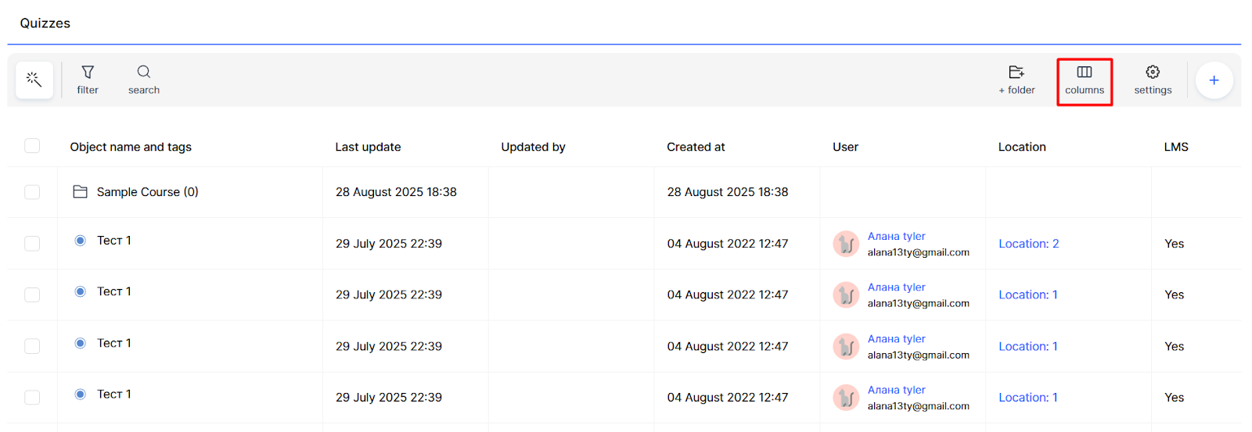Click the Sample Course folder icon

coord(80,192)
